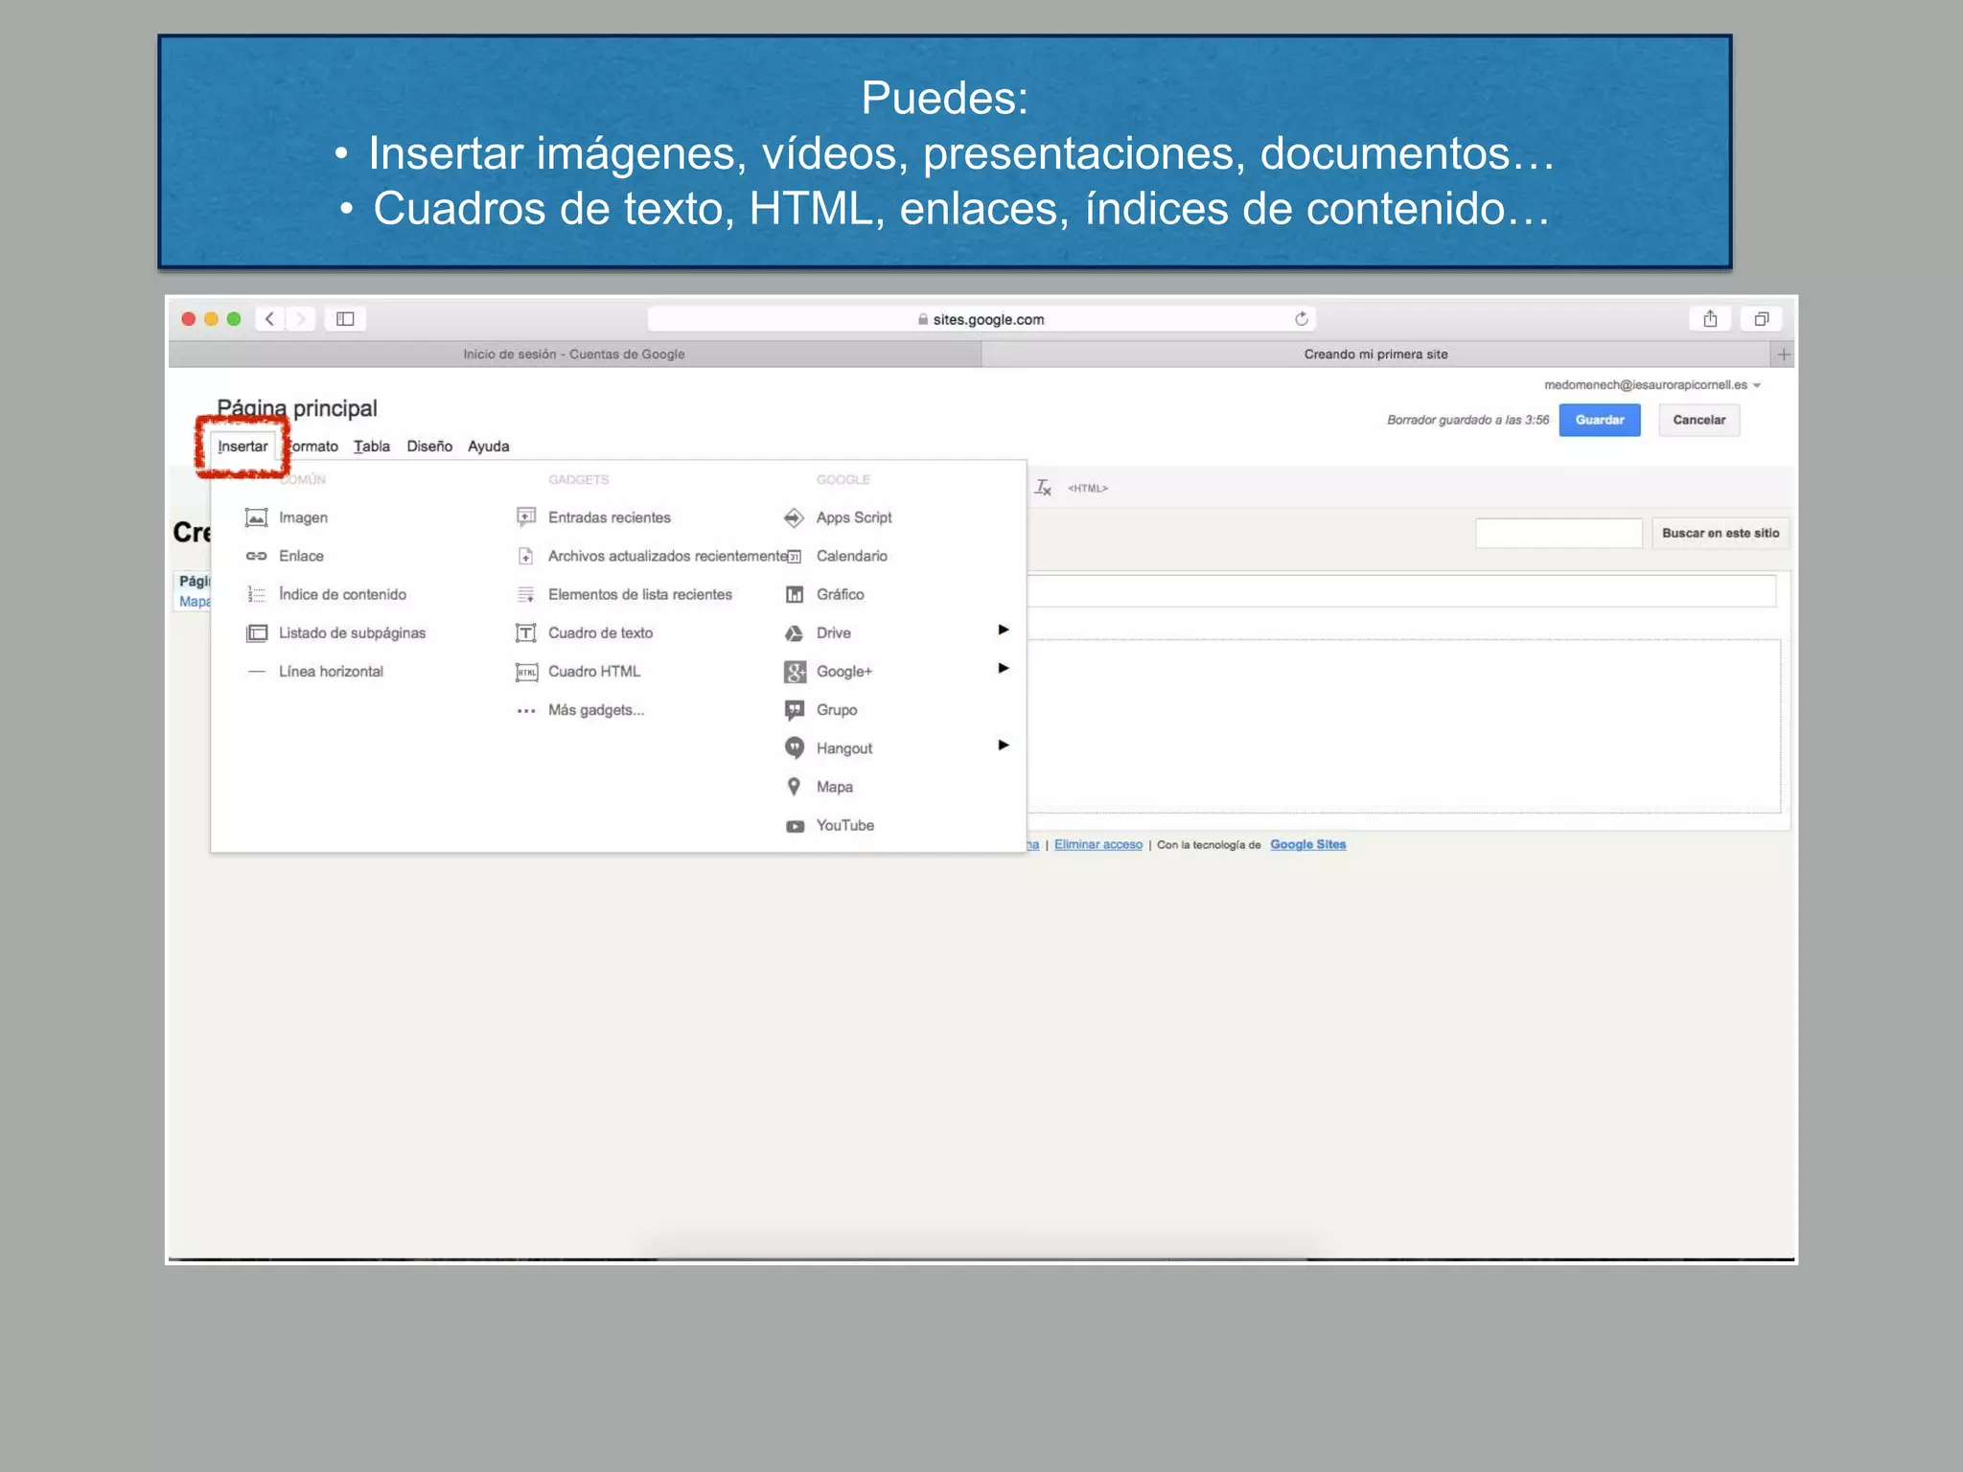Open a new Safari tab with plus
Screen dimensions: 1963x1472
click(1783, 355)
